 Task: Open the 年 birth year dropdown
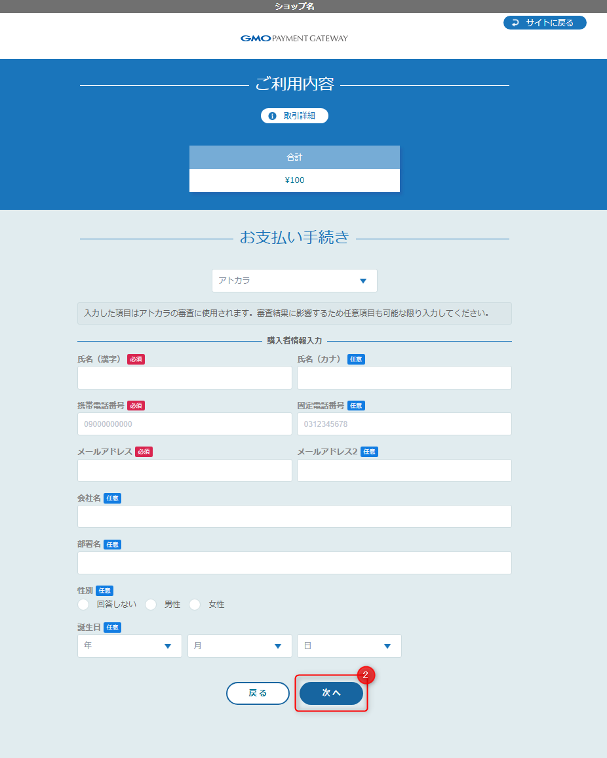tap(129, 645)
